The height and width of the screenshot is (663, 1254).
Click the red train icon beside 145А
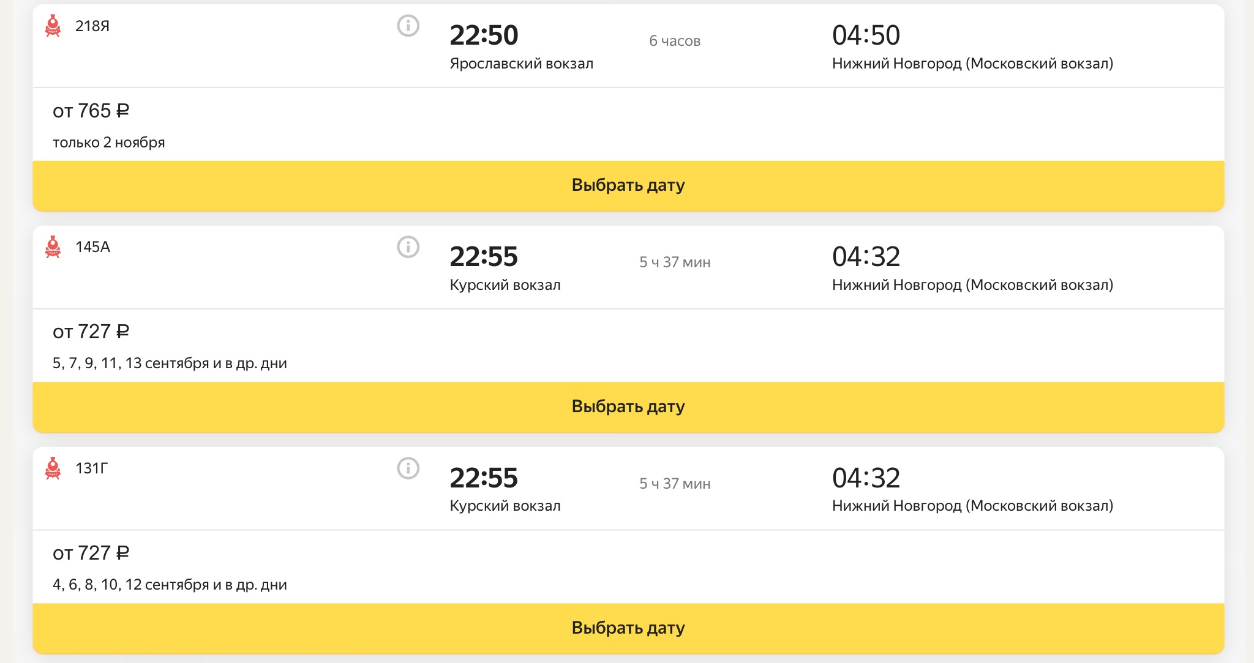coord(53,247)
